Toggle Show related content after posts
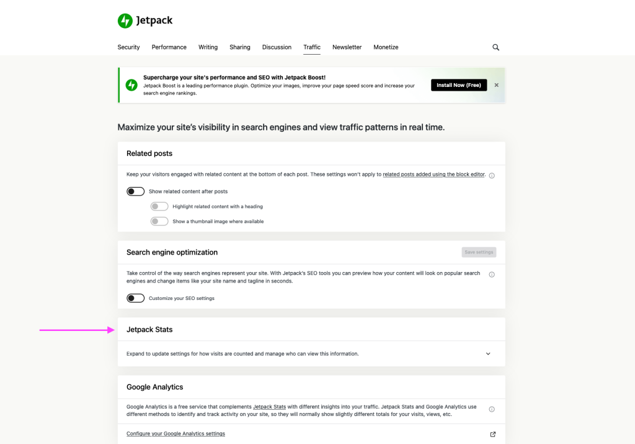635x444 pixels. (x=135, y=191)
